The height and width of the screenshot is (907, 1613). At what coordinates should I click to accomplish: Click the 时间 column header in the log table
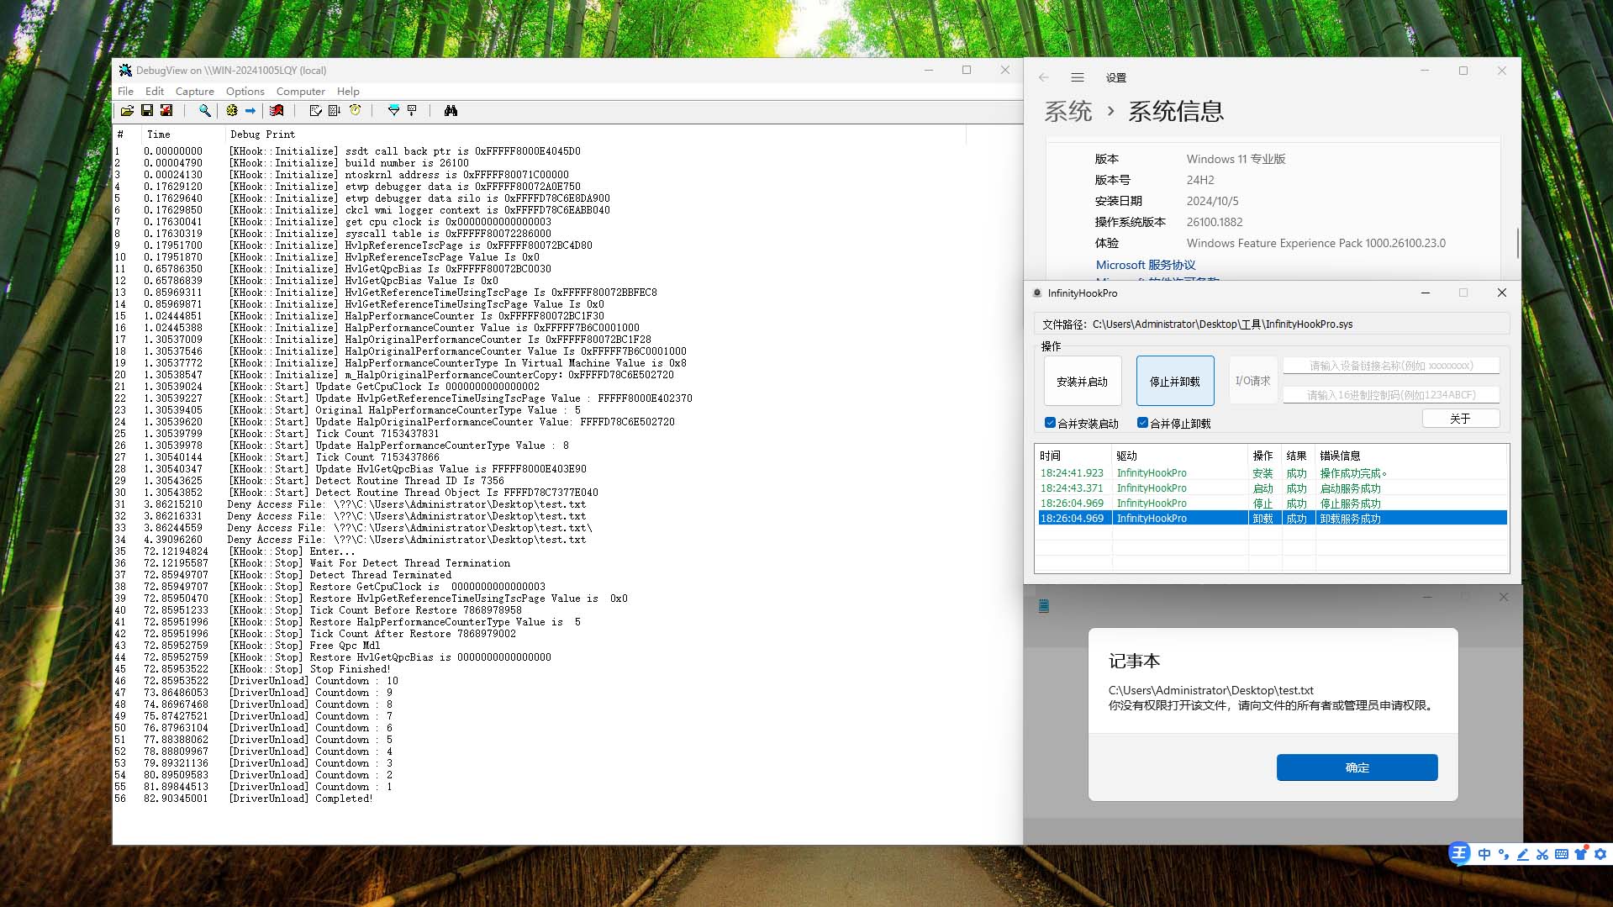(x=1073, y=456)
